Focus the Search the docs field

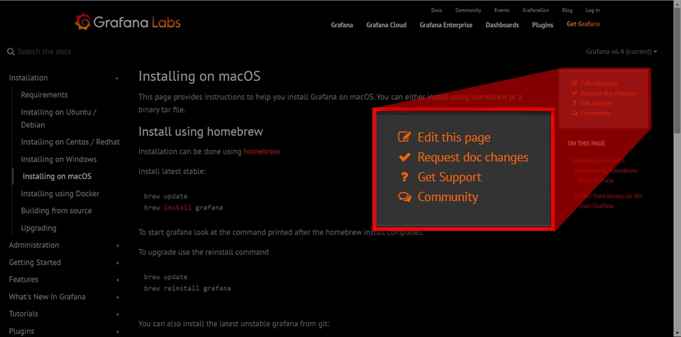44,52
